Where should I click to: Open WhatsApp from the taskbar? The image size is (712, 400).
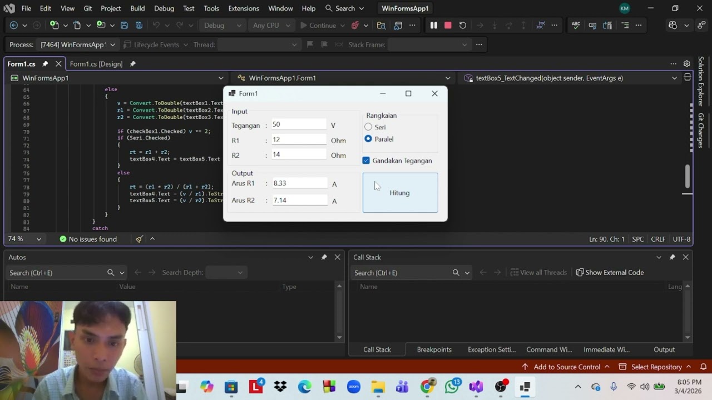(452, 387)
